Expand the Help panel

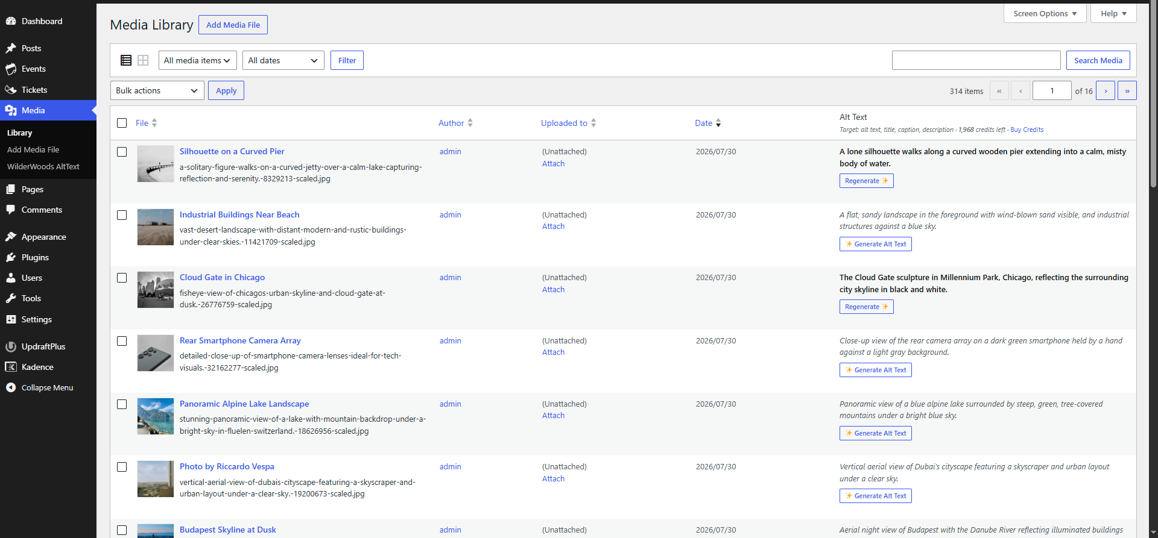click(1113, 13)
